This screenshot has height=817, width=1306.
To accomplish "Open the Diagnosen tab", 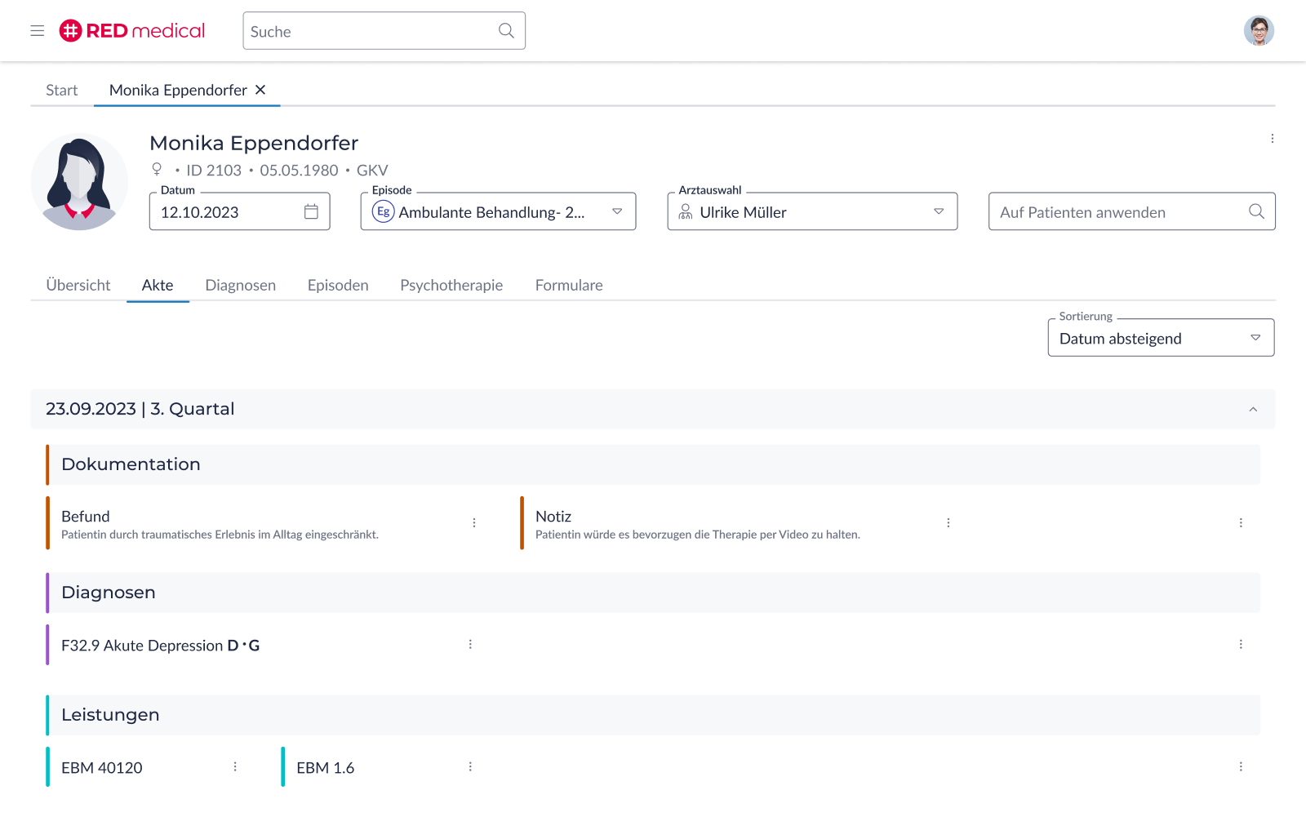I will [x=241, y=285].
